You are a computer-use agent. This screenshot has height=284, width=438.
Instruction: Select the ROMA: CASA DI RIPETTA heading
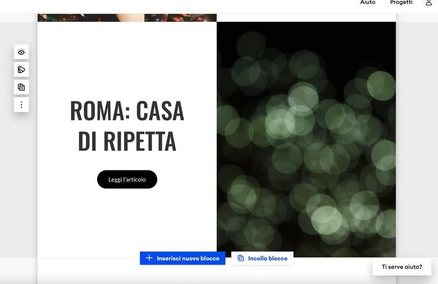point(127,126)
